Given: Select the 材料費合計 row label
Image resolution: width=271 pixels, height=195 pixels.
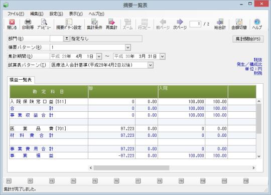Looking at the screenshot, I should coord(32,135).
